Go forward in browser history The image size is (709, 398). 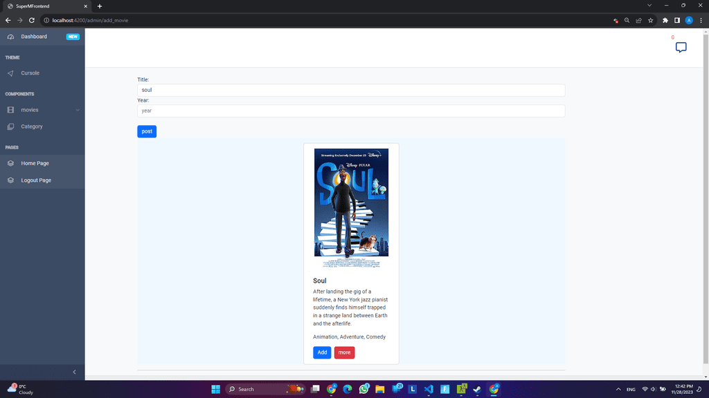[x=20, y=20]
